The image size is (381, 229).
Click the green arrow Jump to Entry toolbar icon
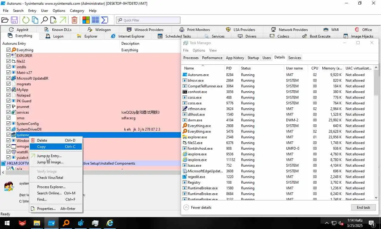[x=63, y=20]
